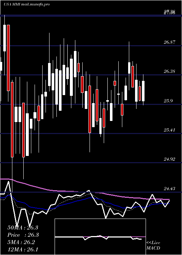The height and width of the screenshot is (255, 182).
Task: Click the '12MA : 26.1' reading
Action: tap(23, 249)
